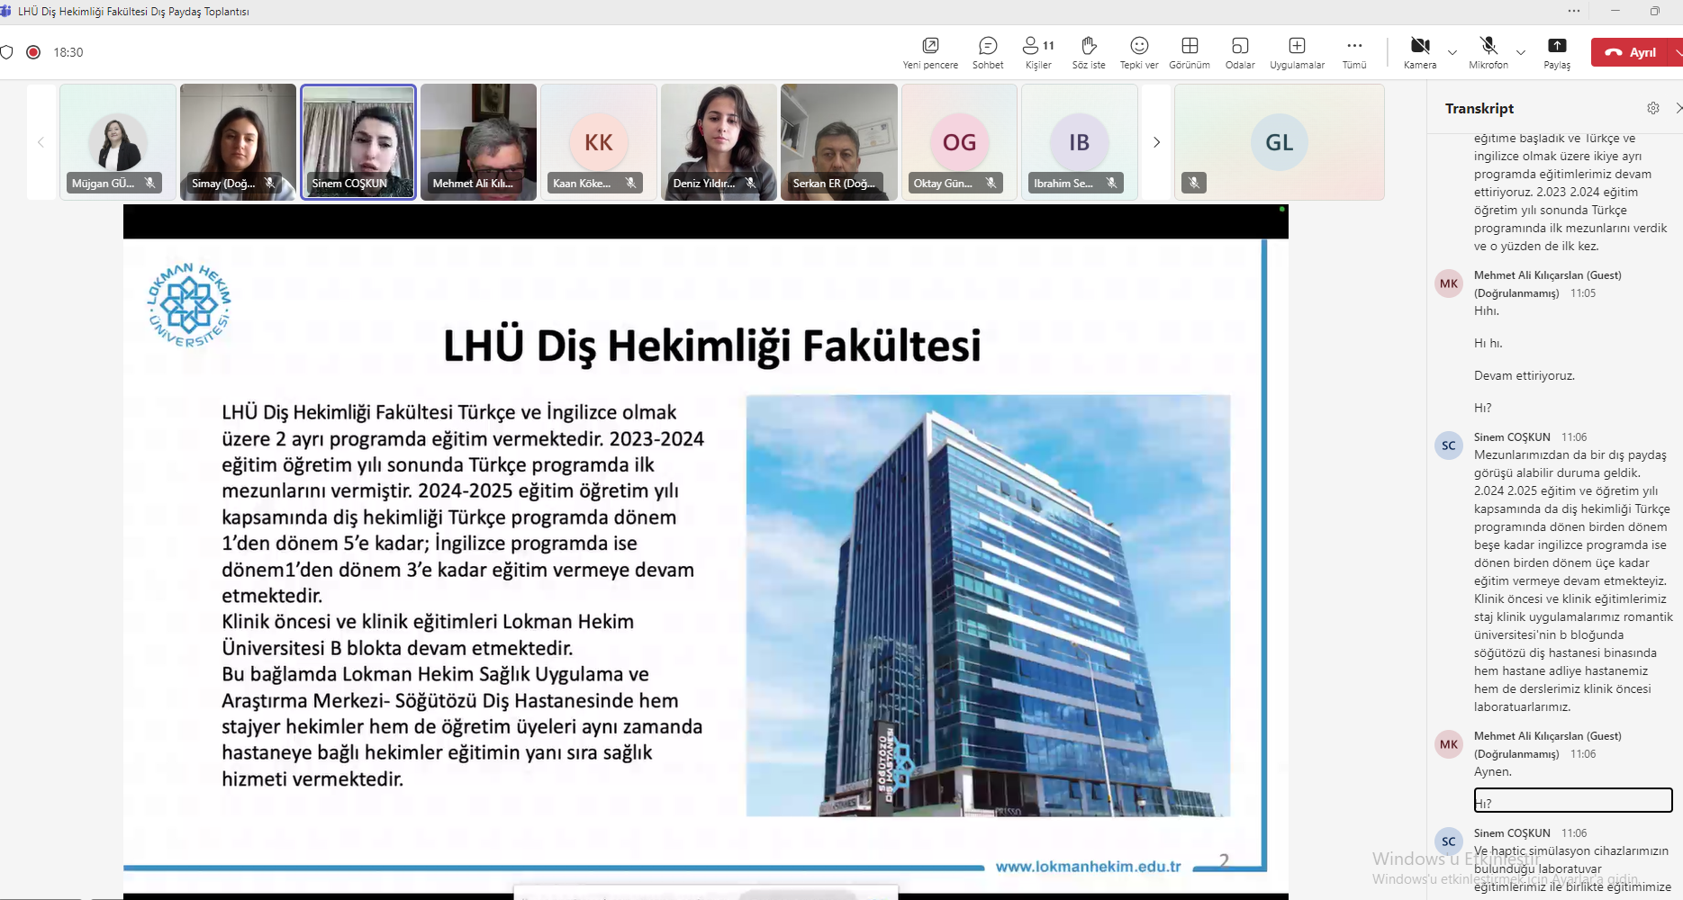Screen dimensions: 1683x900
Task: Click "Devam ettiriyoruz." transcript line
Action: (1525, 376)
